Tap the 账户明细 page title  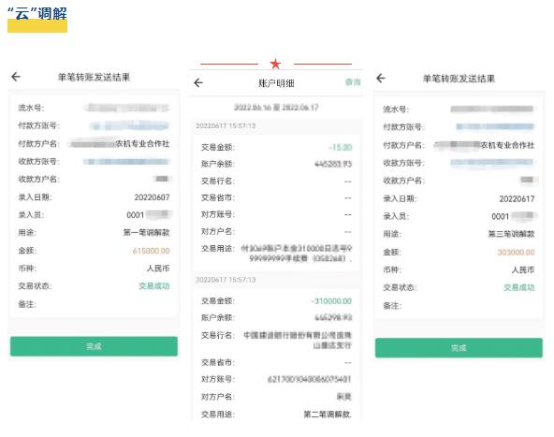[276, 83]
